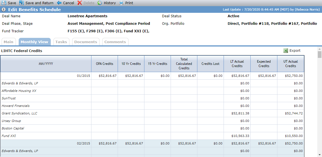322x157 pixels.
Task: Click the History label in toolbar
Action: [x=110, y=3]
